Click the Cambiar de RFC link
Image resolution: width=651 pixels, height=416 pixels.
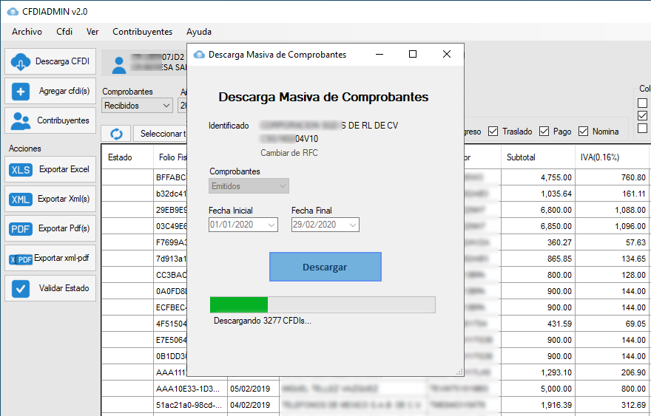click(289, 153)
